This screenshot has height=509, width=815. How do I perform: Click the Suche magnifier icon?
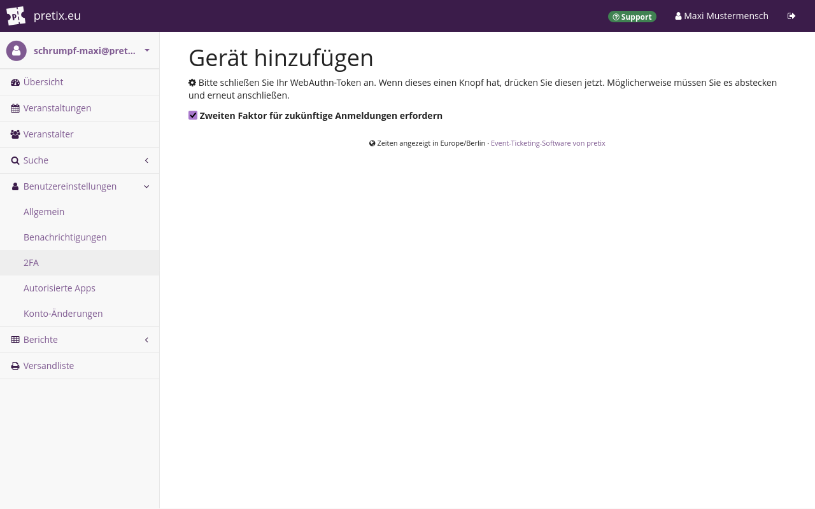pos(15,160)
